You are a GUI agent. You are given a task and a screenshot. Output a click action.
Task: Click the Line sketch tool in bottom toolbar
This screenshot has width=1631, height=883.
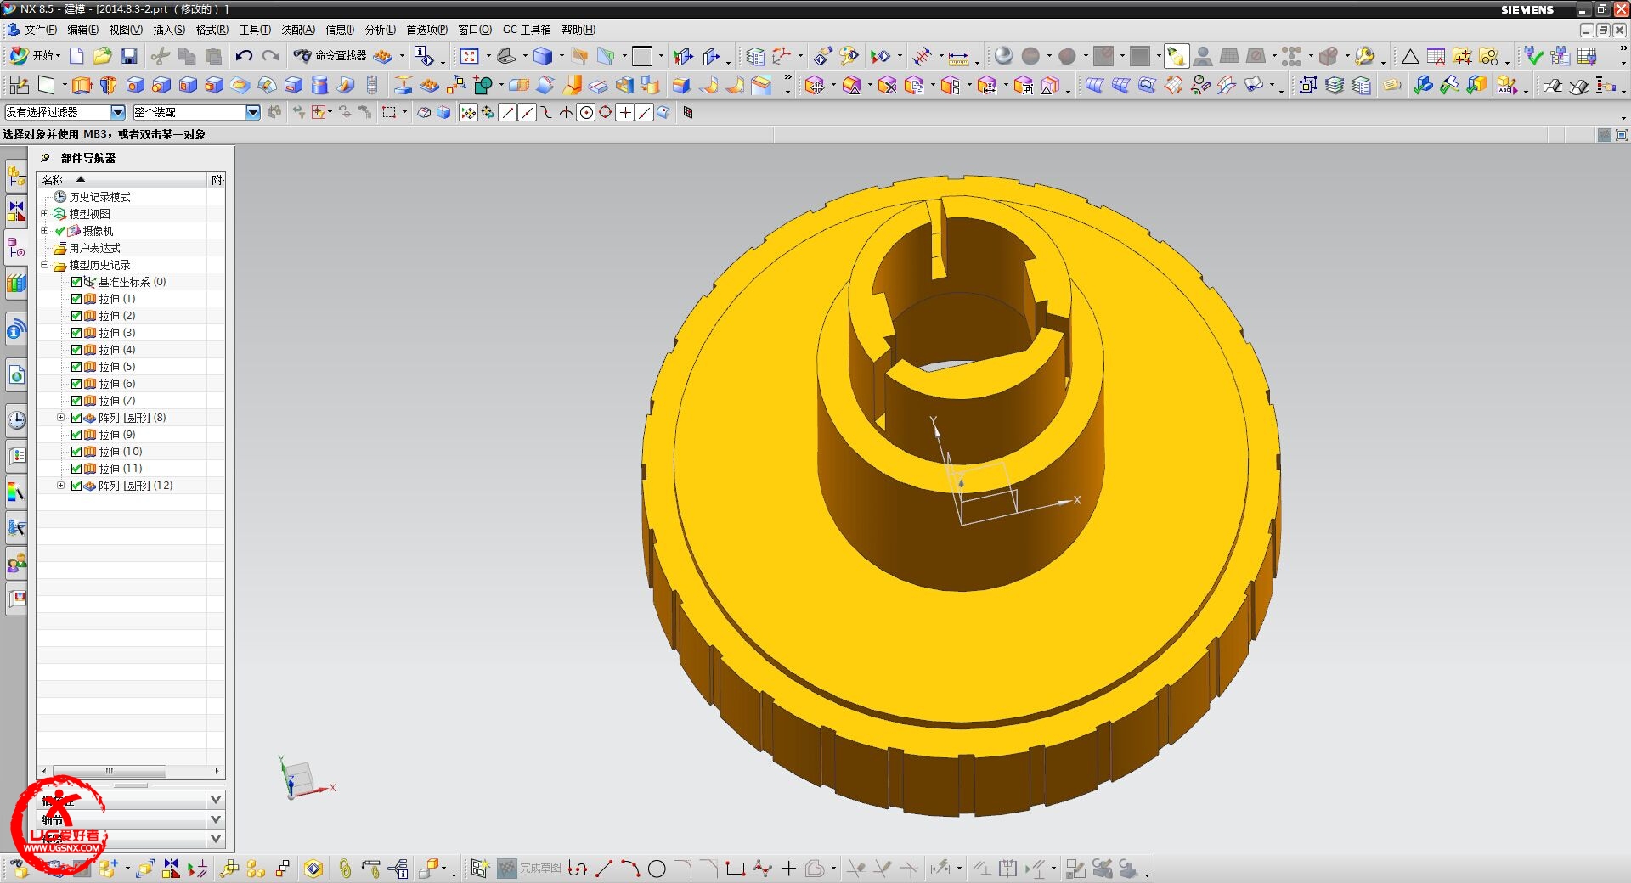[x=604, y=869]
